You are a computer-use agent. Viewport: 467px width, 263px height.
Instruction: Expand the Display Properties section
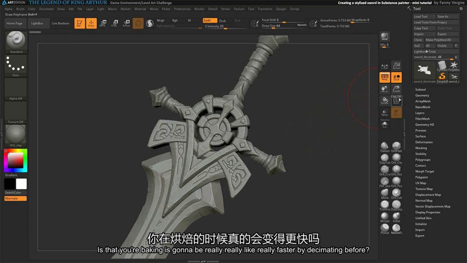[x=428, y=212]
